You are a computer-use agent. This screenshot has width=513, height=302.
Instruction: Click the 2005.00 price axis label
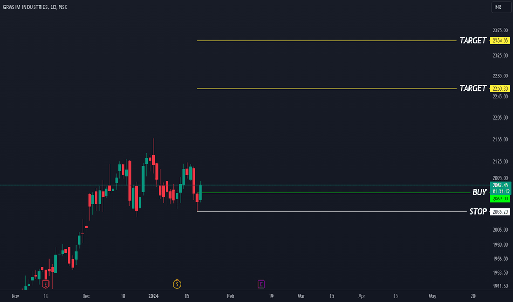[500, 230]
